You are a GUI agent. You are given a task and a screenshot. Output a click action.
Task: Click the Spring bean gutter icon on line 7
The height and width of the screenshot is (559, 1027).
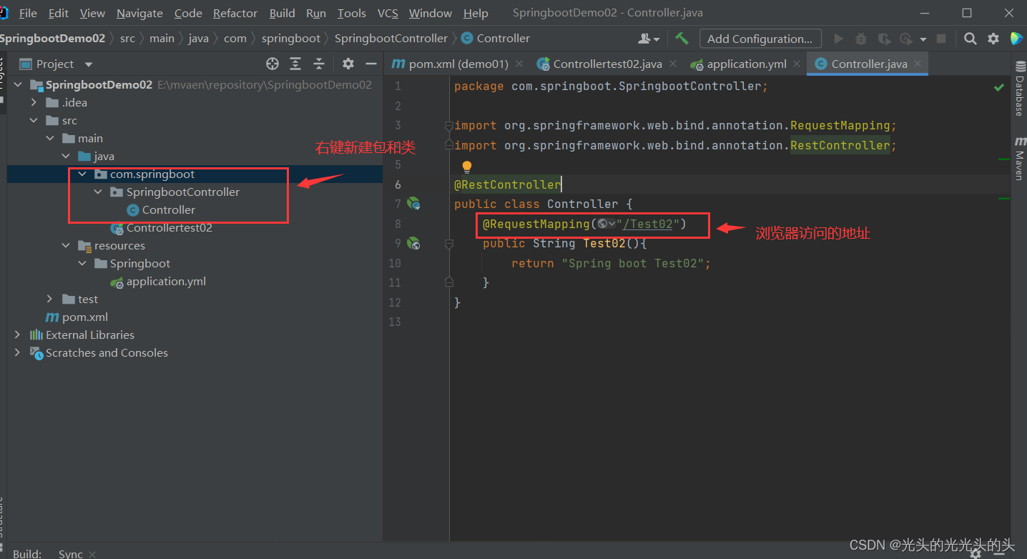pos(415,204)
